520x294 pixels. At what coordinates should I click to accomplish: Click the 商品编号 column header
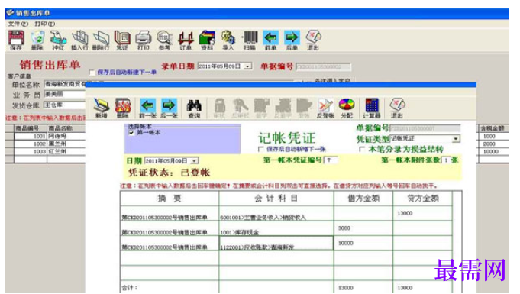(31, 128)
